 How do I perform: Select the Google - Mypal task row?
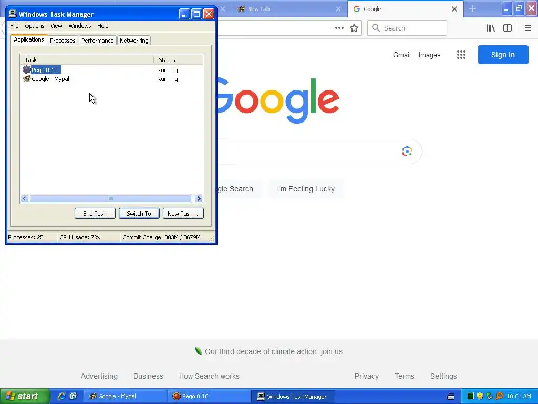112,79
